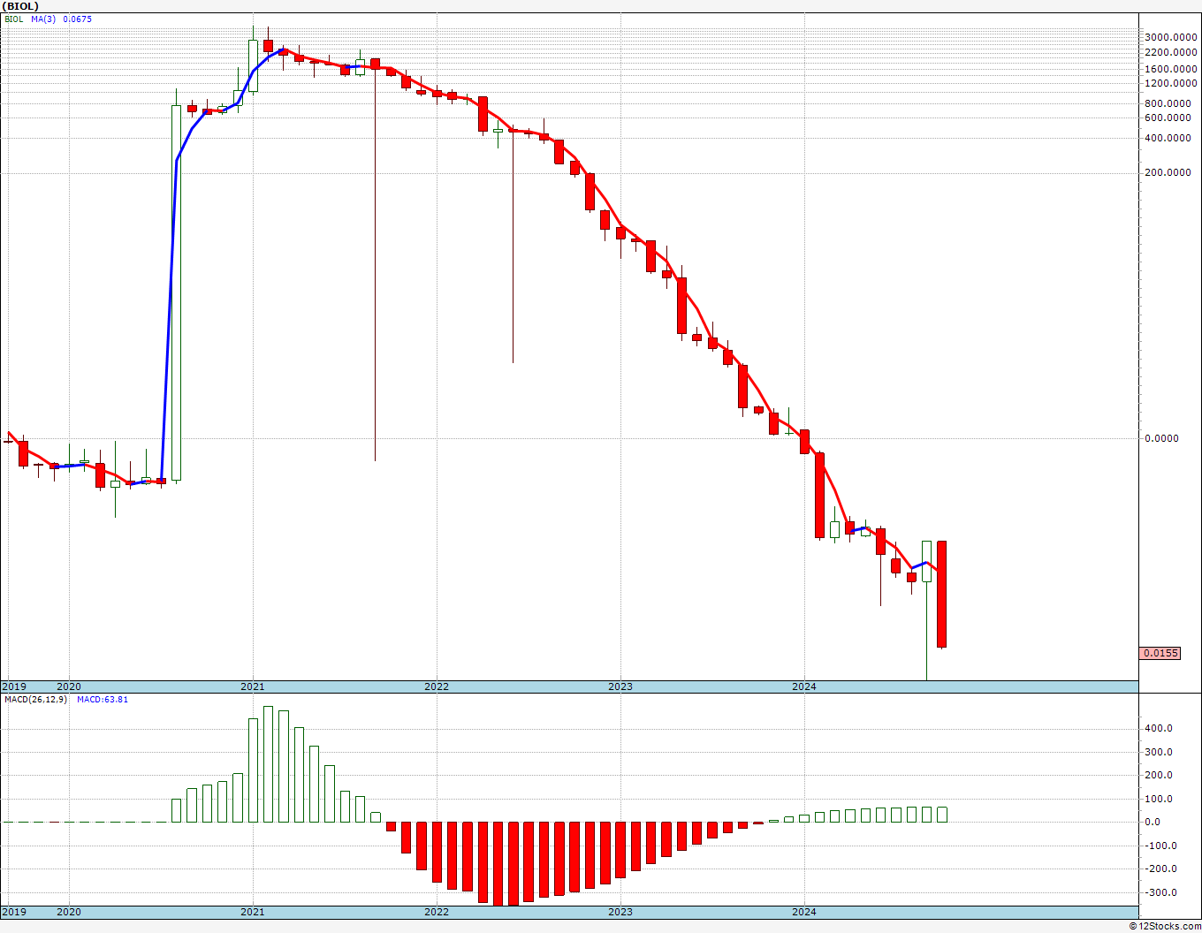Click 2021 on the MACD panel time axis
Image resolution: width=1202 pixels, height=933 pixels.
[x=252, y=912]
